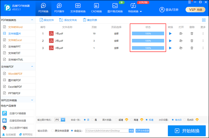
Task: Expand the 特色转换 dropdown arrow
Action: click(x=141, y=11)
